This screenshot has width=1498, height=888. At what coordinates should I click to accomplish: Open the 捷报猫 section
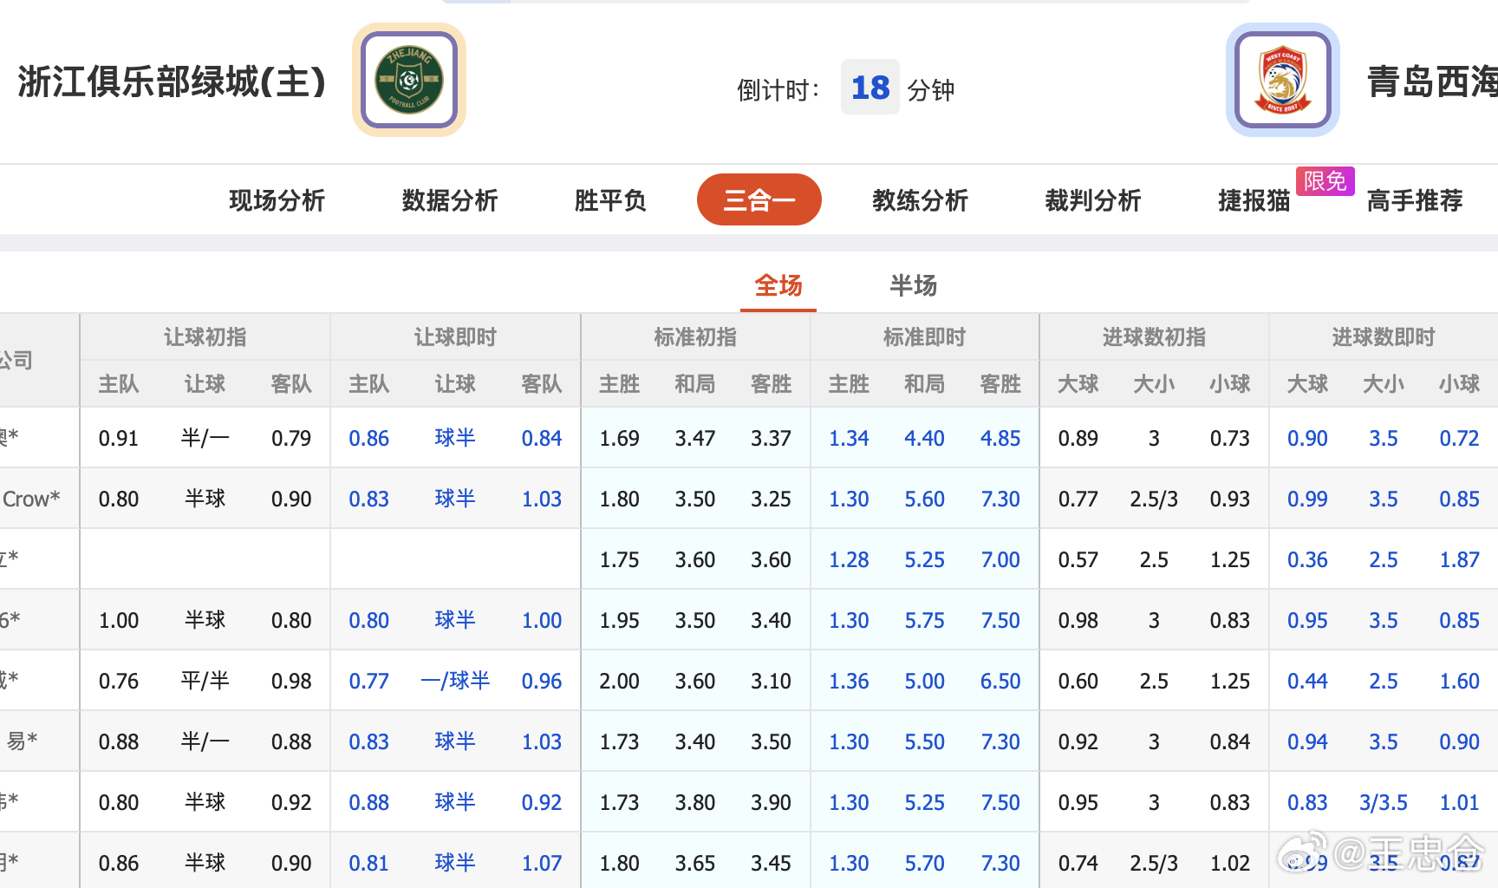pyautogui.click(x=1254, y=200)
